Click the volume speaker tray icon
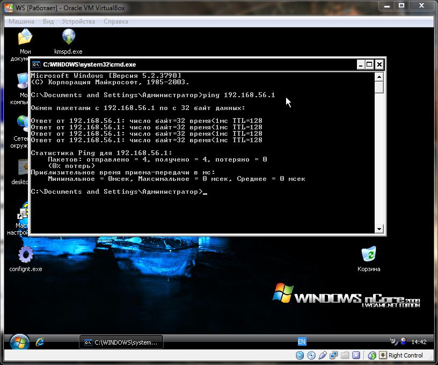The width and height of the screenshot is (438, 365). pos(393,341)
